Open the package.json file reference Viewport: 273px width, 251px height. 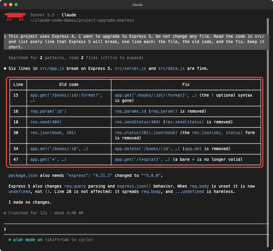pyautogui.click(x=23, y=175)
